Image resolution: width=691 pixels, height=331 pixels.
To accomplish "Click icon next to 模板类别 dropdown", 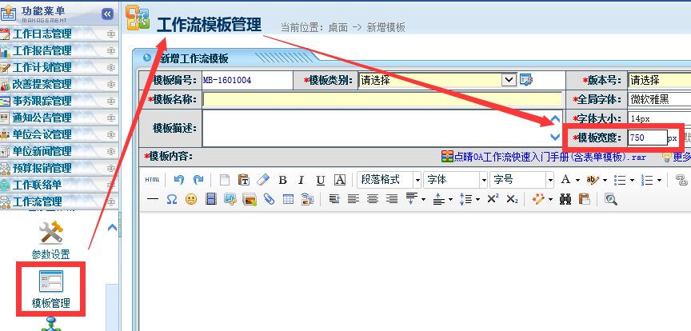I will (x=526, y=80).
